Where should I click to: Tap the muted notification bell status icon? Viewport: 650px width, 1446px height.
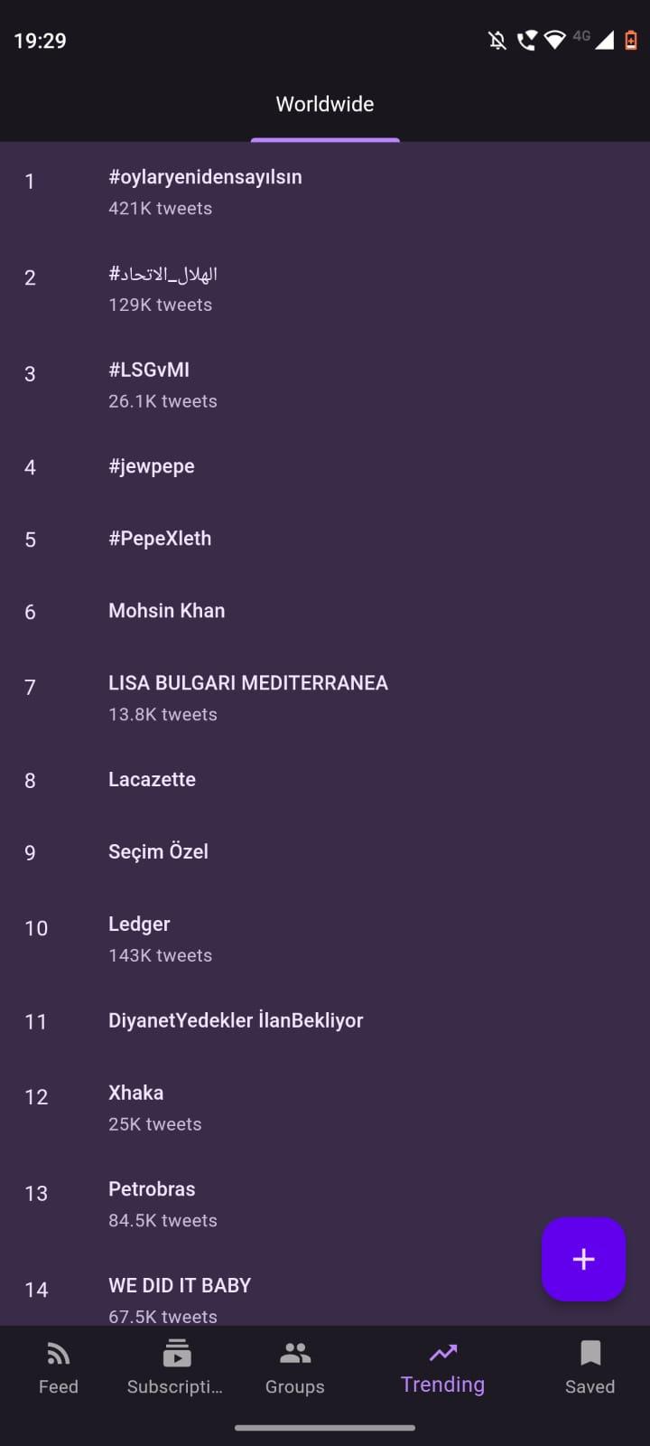click(x=497, y=40)
